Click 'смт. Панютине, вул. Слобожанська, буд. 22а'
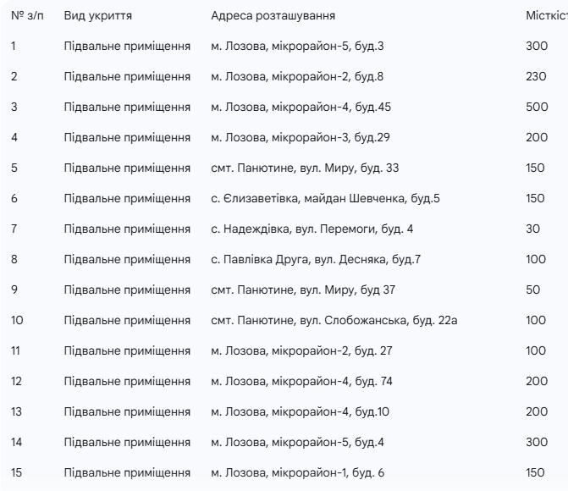 click(334, 320)
